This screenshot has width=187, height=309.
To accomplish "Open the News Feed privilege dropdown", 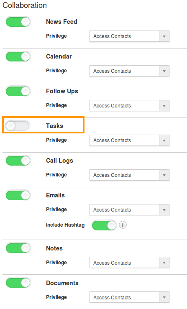I will pos(129,36).
